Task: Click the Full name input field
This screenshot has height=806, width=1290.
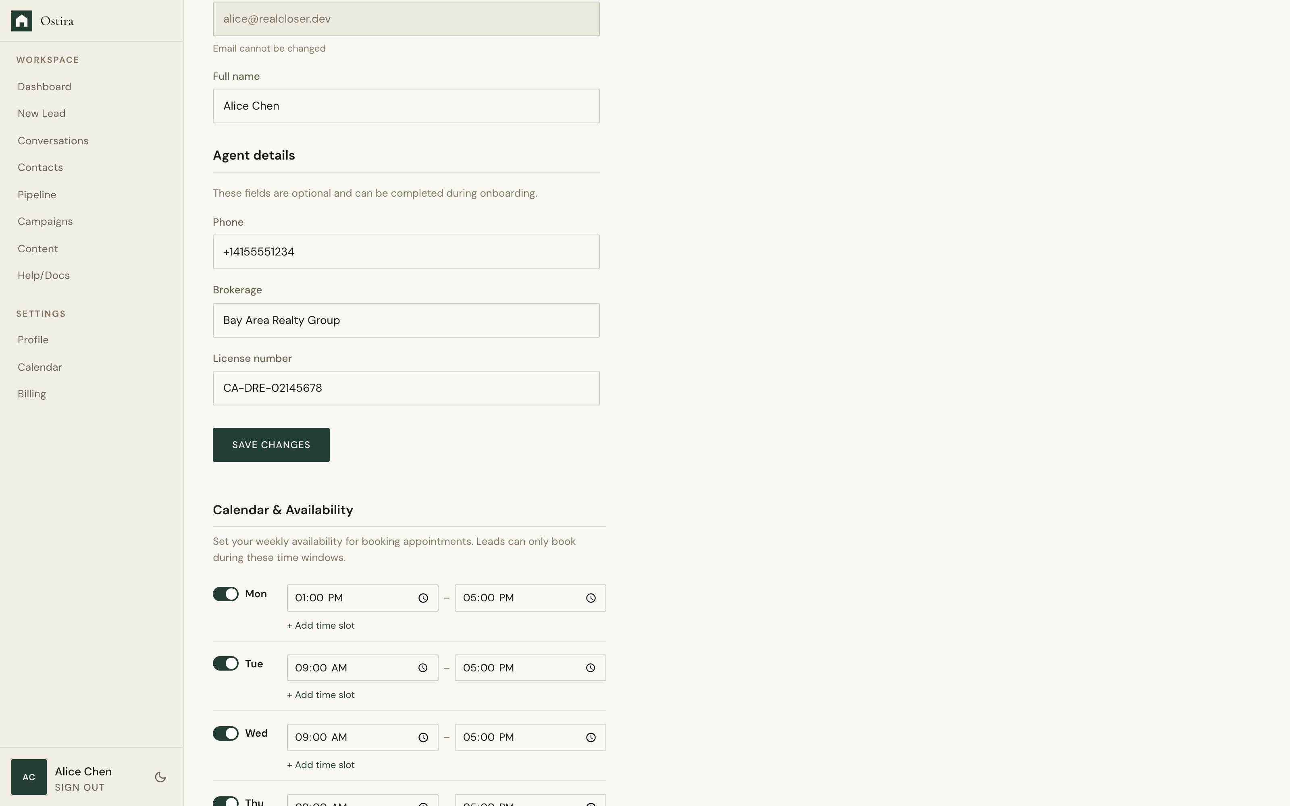Action: pyautogui.click(x=406, y=106)
